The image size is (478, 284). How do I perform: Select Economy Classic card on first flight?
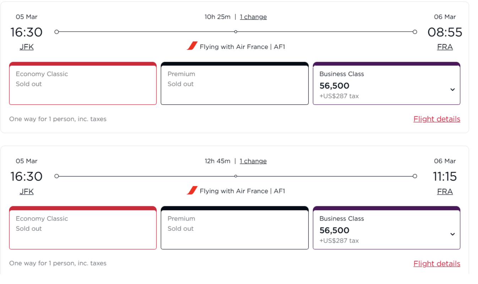[x=83, y=84]
